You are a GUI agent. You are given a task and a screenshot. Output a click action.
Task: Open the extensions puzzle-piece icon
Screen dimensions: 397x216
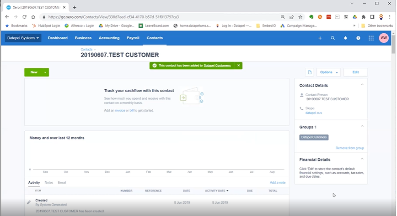click(364, 17)
